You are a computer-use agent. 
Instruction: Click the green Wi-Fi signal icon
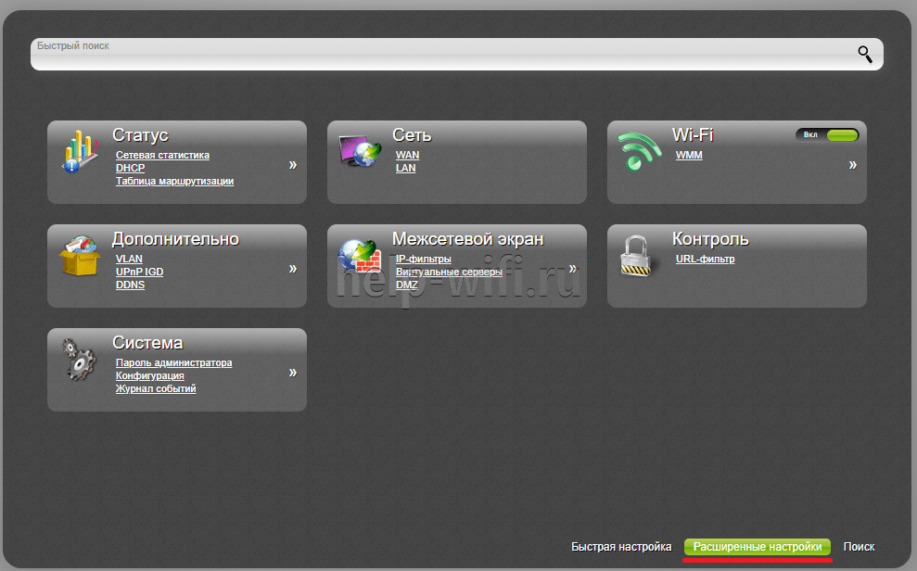pos(639,151)
